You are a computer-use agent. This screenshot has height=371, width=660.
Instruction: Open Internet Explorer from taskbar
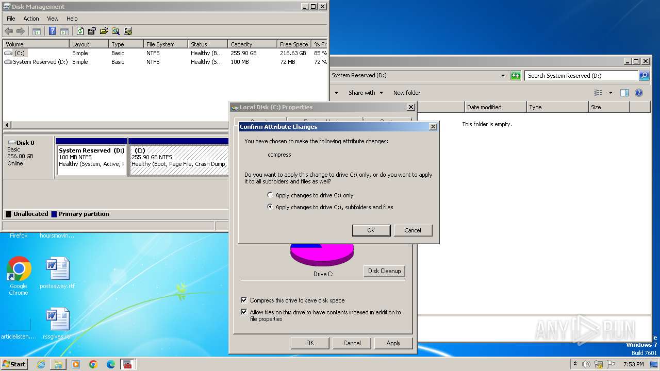[41, 364]
